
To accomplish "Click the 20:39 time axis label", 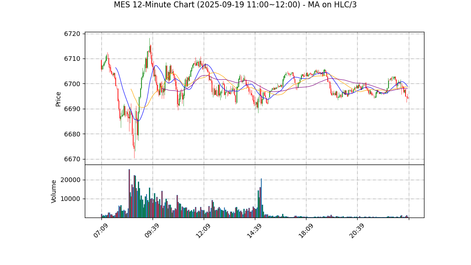I will pyautogui.click(x=357, y=231).
